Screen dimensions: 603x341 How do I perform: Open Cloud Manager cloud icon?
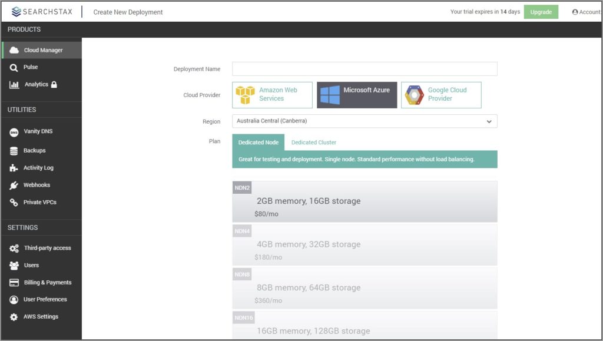(14, 50)
